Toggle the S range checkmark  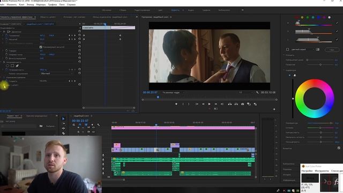click(x=337, y=32)
